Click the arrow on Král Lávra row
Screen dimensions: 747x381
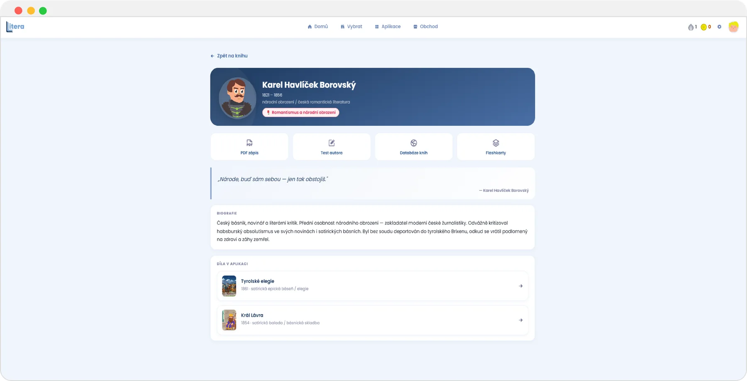(x=521, y=320)
